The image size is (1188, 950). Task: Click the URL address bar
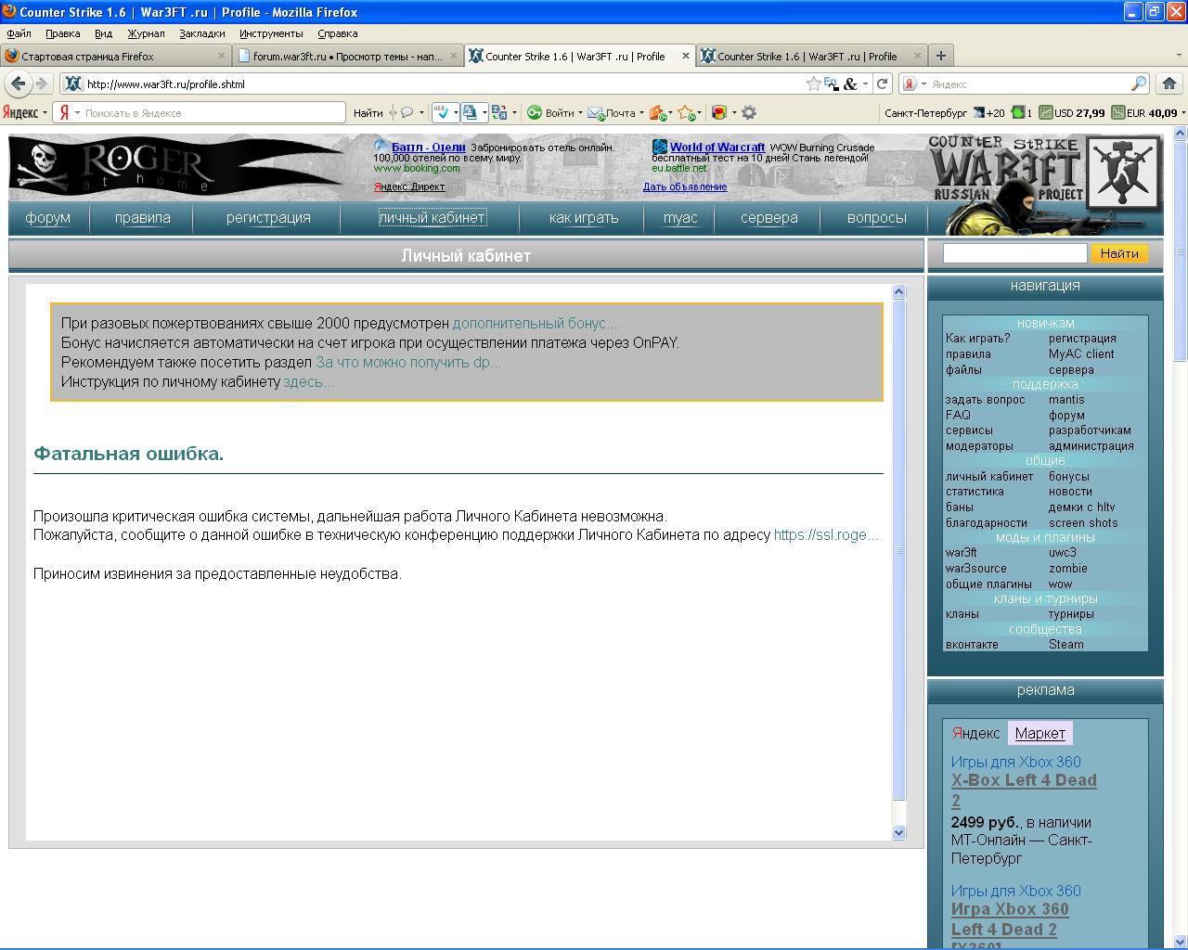pos(444,83)
